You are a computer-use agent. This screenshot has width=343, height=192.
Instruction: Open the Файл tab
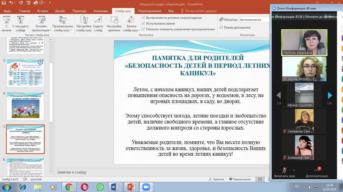click(x=8, y=11)
